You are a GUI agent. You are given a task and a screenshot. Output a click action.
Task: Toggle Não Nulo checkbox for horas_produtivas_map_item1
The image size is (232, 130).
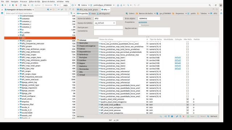187,58
